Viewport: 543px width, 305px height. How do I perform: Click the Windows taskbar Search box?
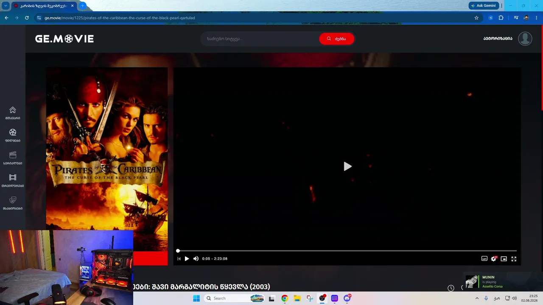pos(235,298)
